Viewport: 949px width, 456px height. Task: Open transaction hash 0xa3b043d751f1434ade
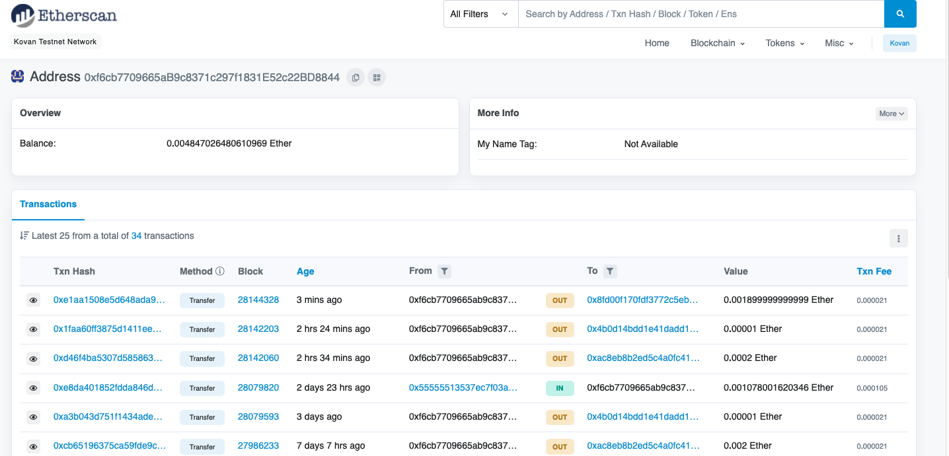108,416
